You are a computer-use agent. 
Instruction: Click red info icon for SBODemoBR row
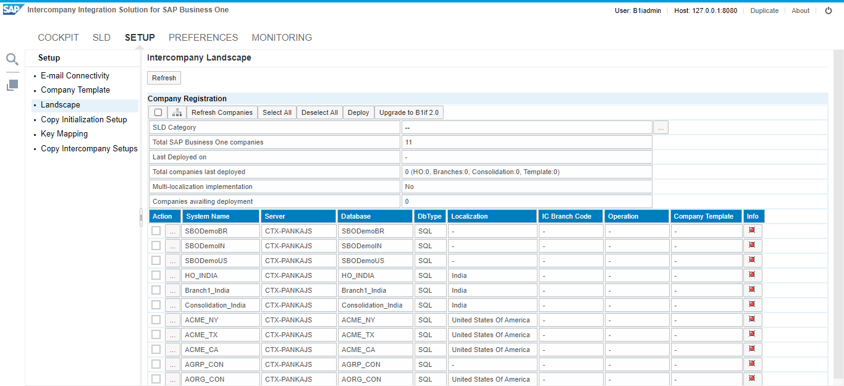[x=752, y=230]
